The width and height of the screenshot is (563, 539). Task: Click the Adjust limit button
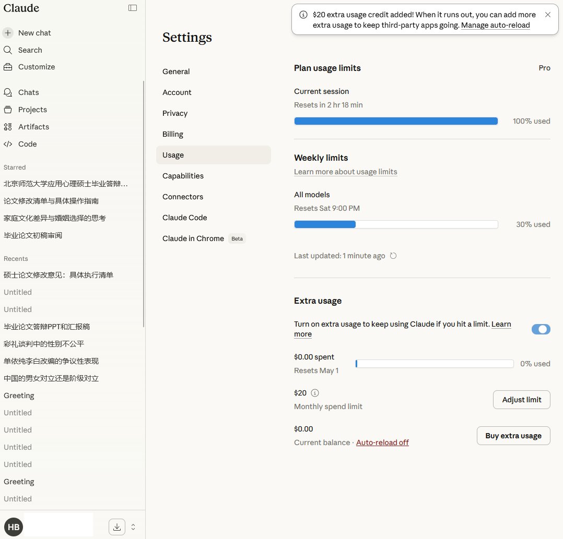521,400
